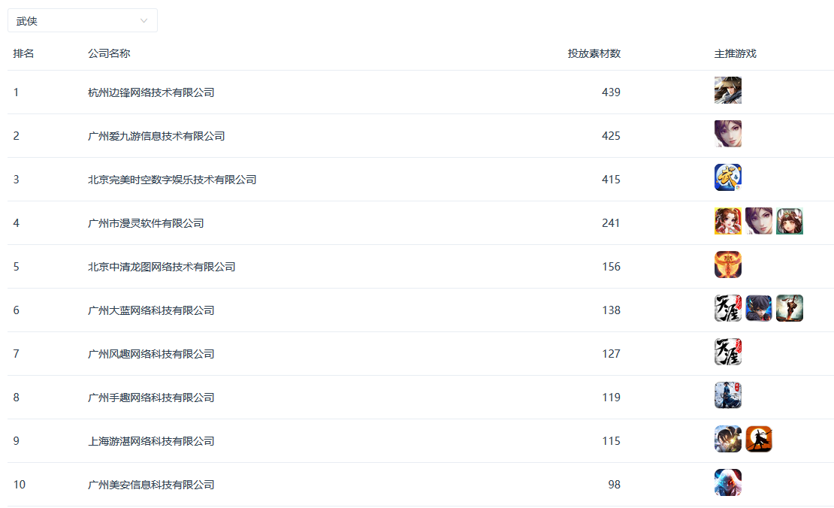Click the game icon for 北京中清龙图网络技术有限公司
Screen dimensions: 834x508
727,265
